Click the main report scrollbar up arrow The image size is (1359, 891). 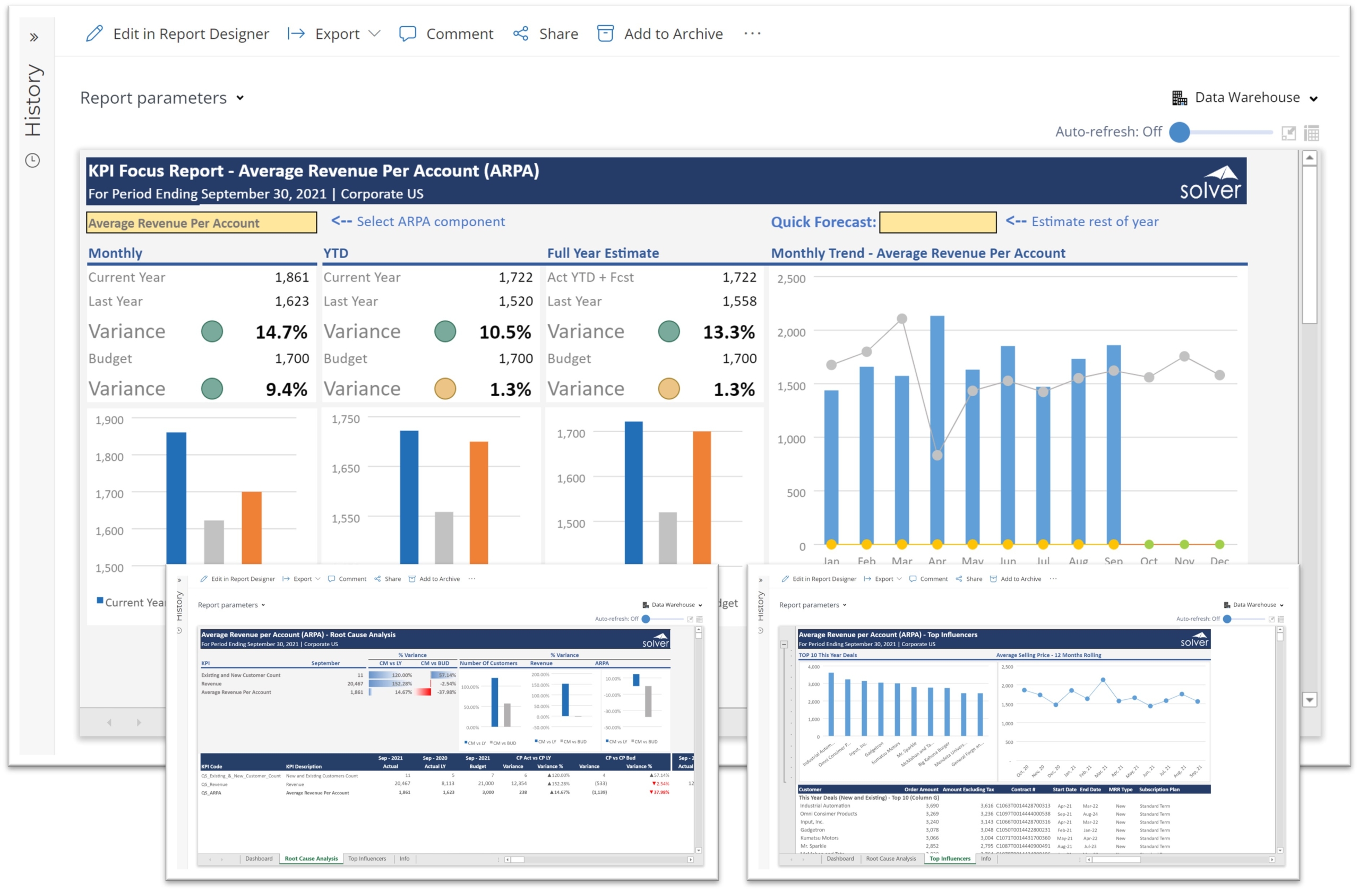1309,158
